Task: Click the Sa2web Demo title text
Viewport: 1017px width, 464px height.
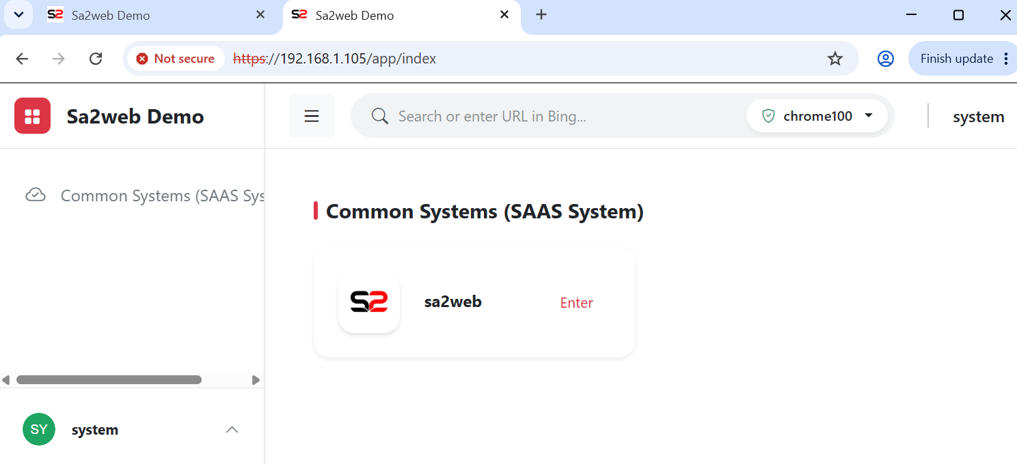Action: [135, 117]
